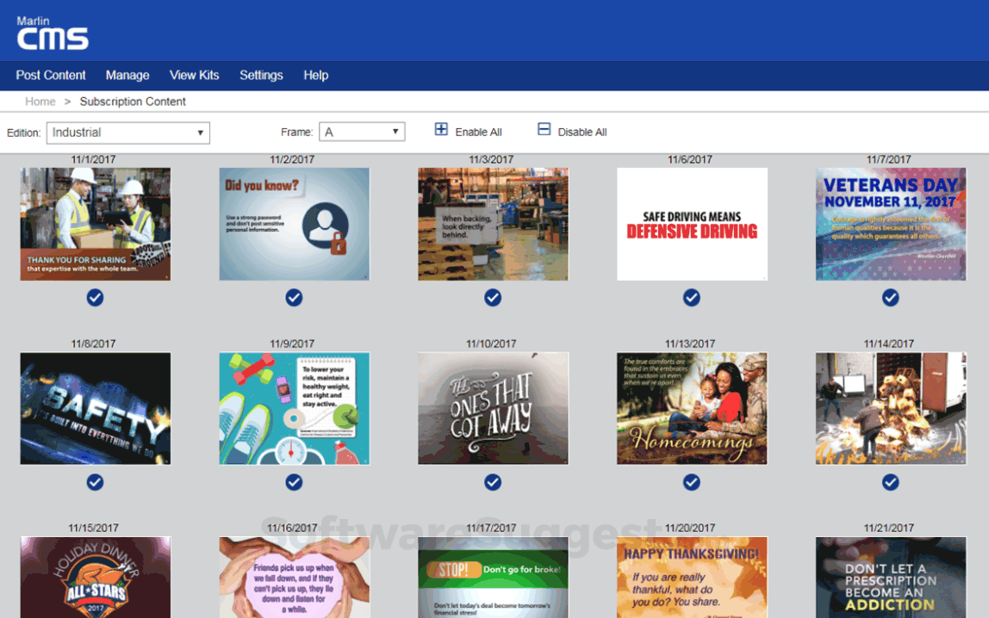Disable the 11/14/2017 content item

click(x=890, y=483)
